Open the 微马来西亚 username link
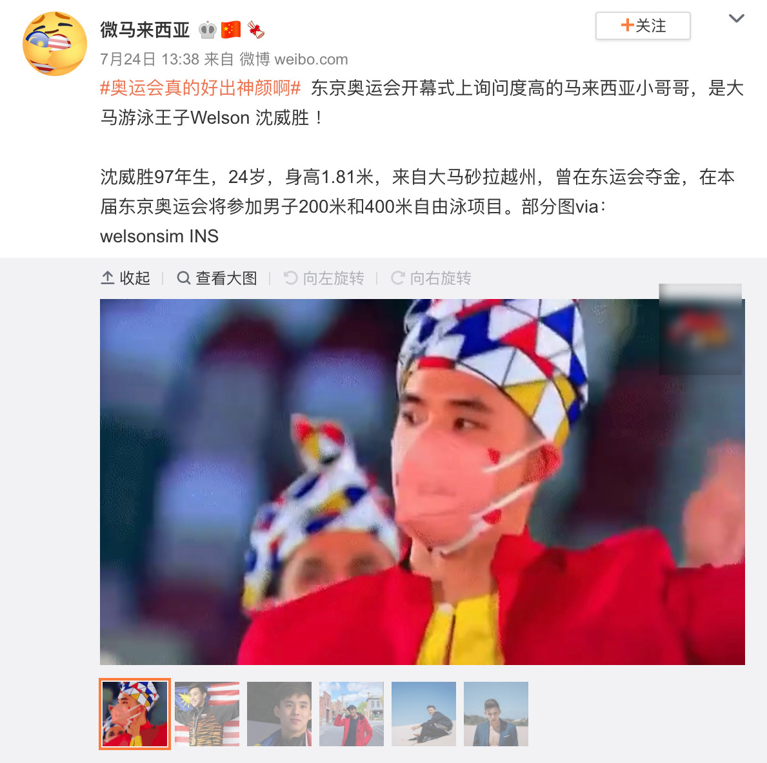Viewport: 767px width, 763px height. point(144,30)
